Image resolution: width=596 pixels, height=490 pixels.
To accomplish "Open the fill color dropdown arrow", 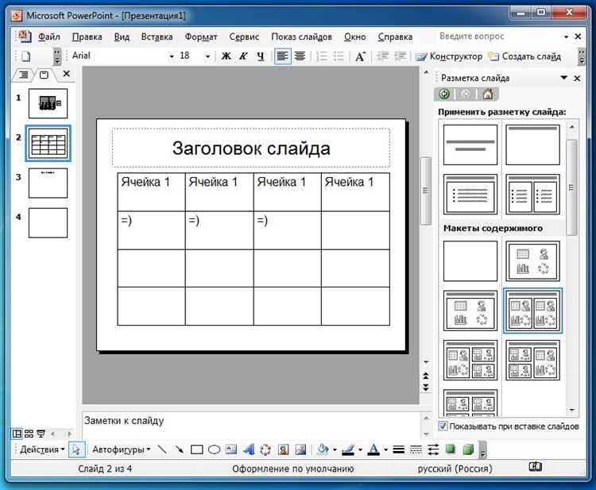I will (335, 450).
